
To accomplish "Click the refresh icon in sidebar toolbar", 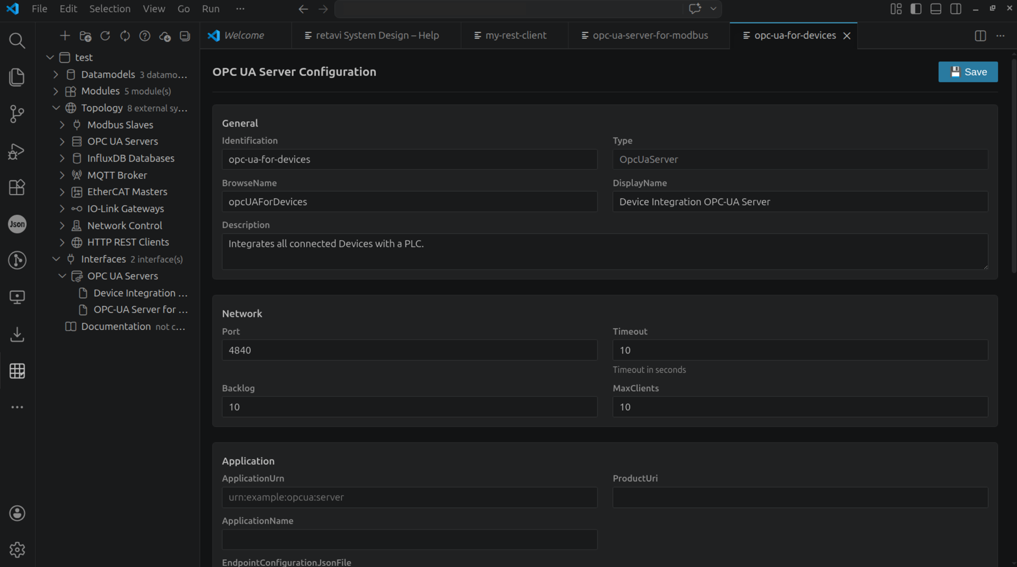I will (105, 36).
